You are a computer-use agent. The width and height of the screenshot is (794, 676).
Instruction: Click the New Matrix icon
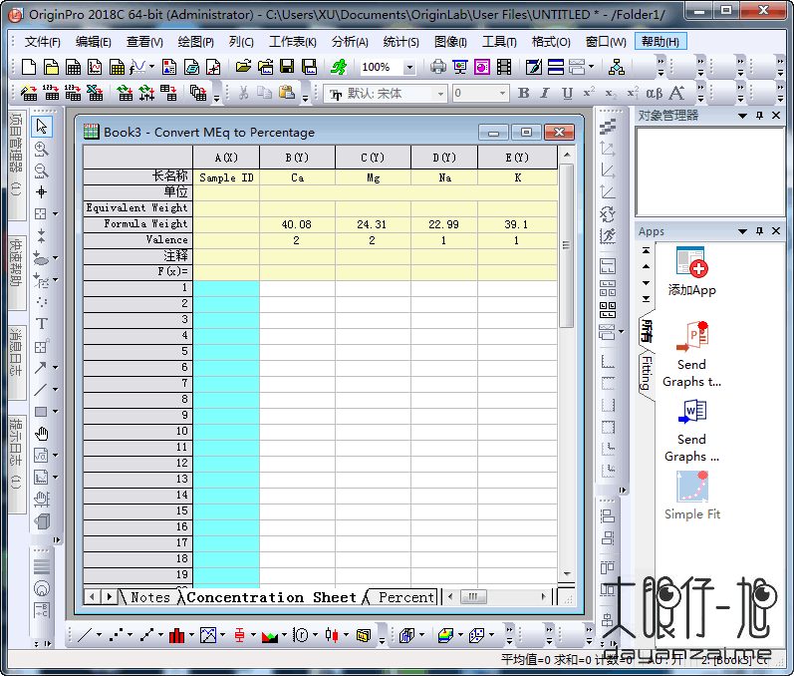[117, 67]
